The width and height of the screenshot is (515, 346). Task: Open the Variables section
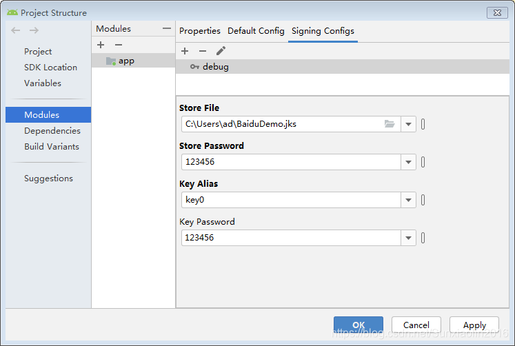click(43, 83)
